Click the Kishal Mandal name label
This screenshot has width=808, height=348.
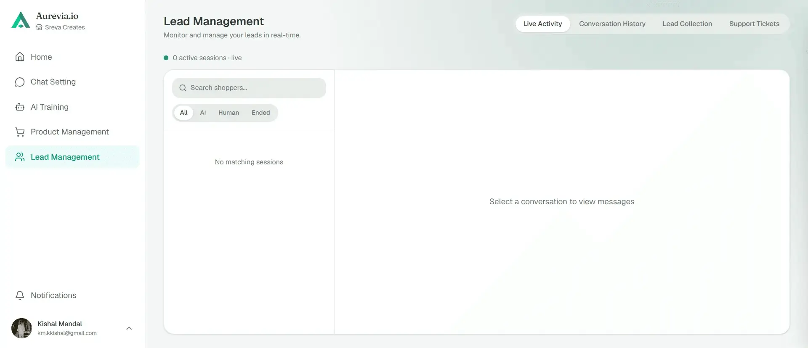60,324
